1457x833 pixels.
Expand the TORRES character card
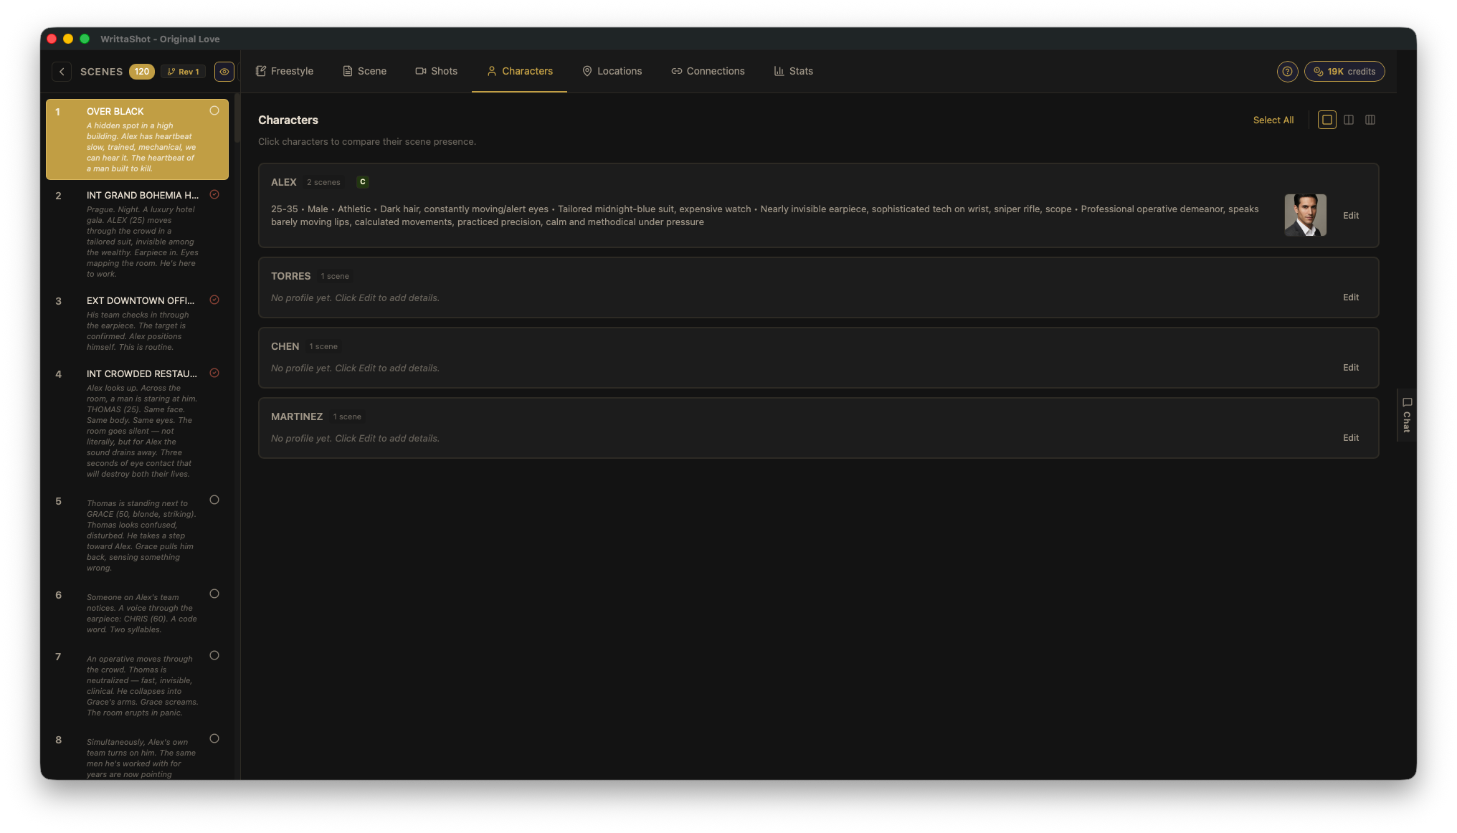coord(290,276)
